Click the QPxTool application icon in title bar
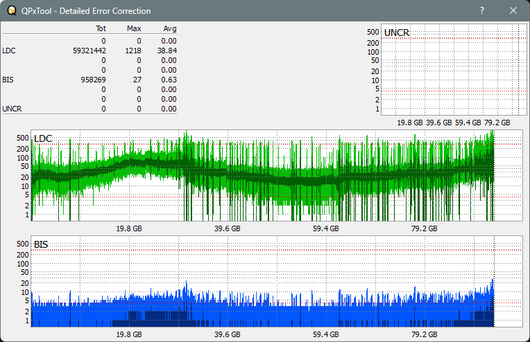The height and width of the screenshot is (342, 530). pos(12,11)
